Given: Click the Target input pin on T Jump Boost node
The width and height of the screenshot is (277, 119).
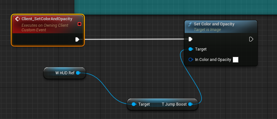Looking at the screenshot, I should pos(134,104).
